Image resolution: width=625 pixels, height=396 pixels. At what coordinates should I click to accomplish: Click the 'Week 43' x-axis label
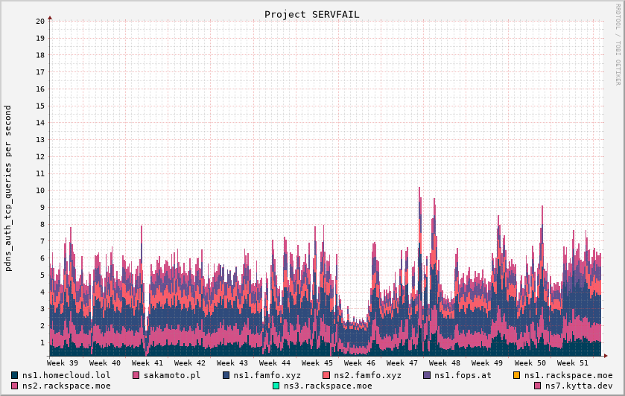coord(232,363)
